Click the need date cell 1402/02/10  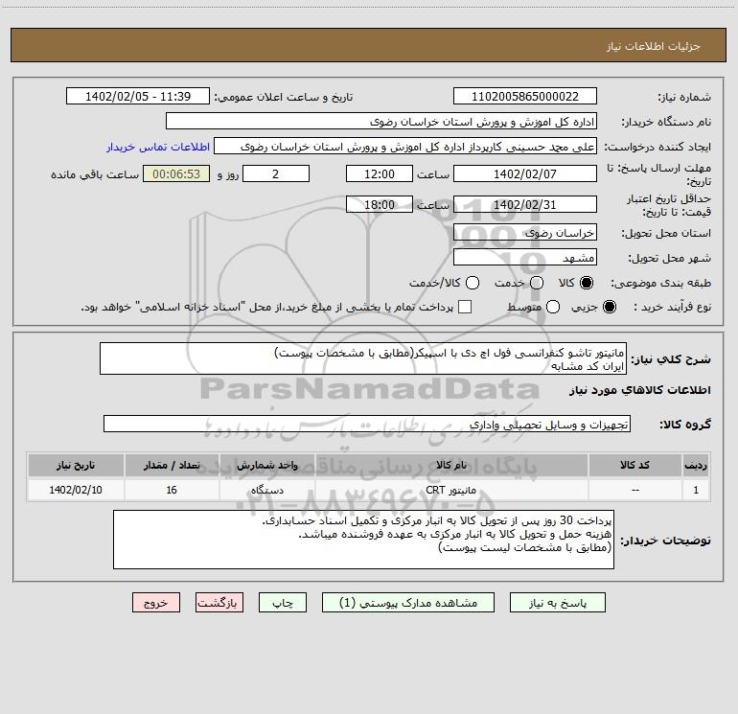[76, 490]
